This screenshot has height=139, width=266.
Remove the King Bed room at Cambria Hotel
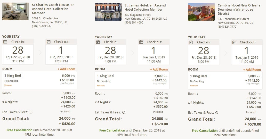194,86
